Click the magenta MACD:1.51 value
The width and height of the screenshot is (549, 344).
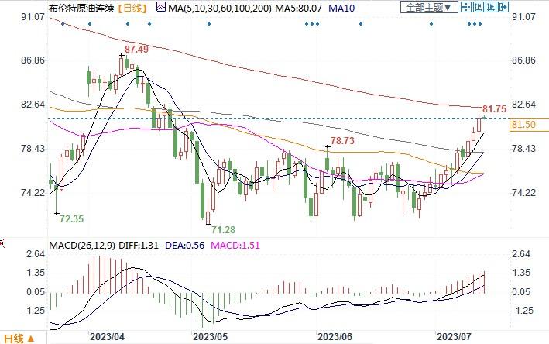pos(235,245)
